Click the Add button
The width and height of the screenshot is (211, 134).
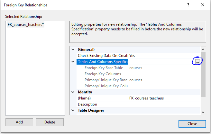point(19,122)
